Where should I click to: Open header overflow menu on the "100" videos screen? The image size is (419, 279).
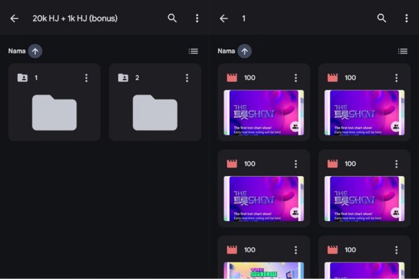406,18
